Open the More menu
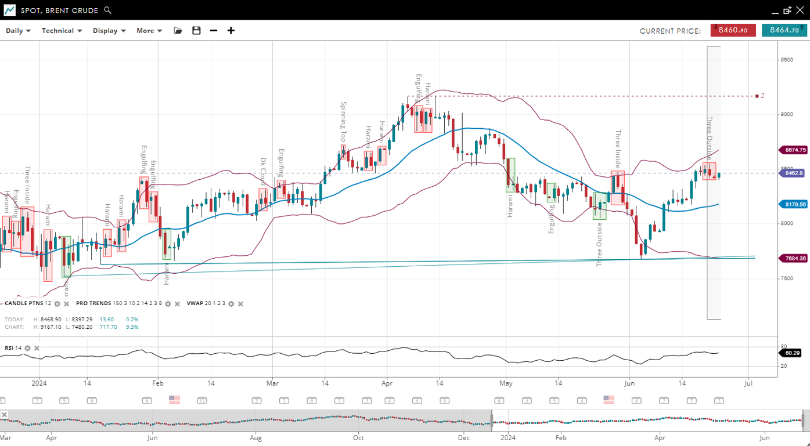 point(149,31)
